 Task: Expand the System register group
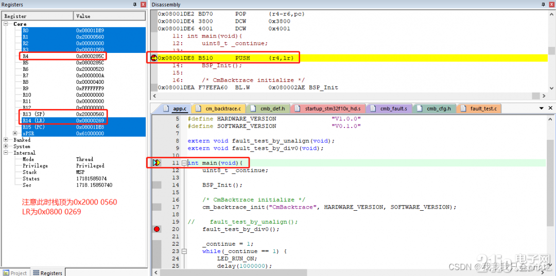coord(6,146)
